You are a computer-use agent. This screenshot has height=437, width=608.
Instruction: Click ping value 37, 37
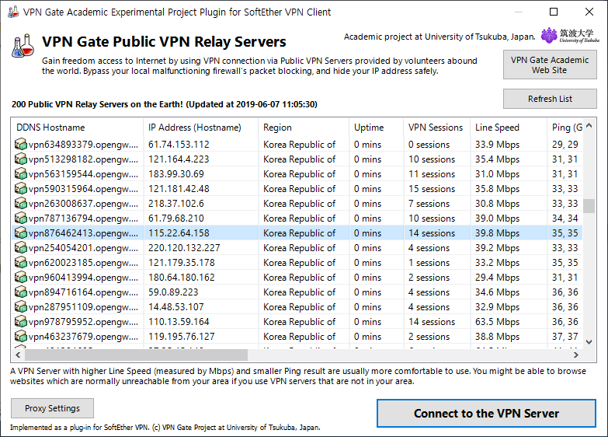click(565, 337)
